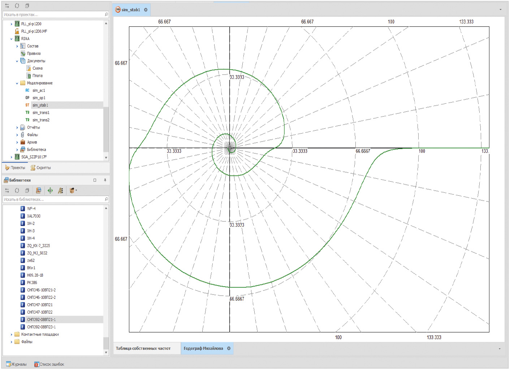Collapse all nodes in projects panel
This screenshot has width=510, height=370.
tap(27, 6)
